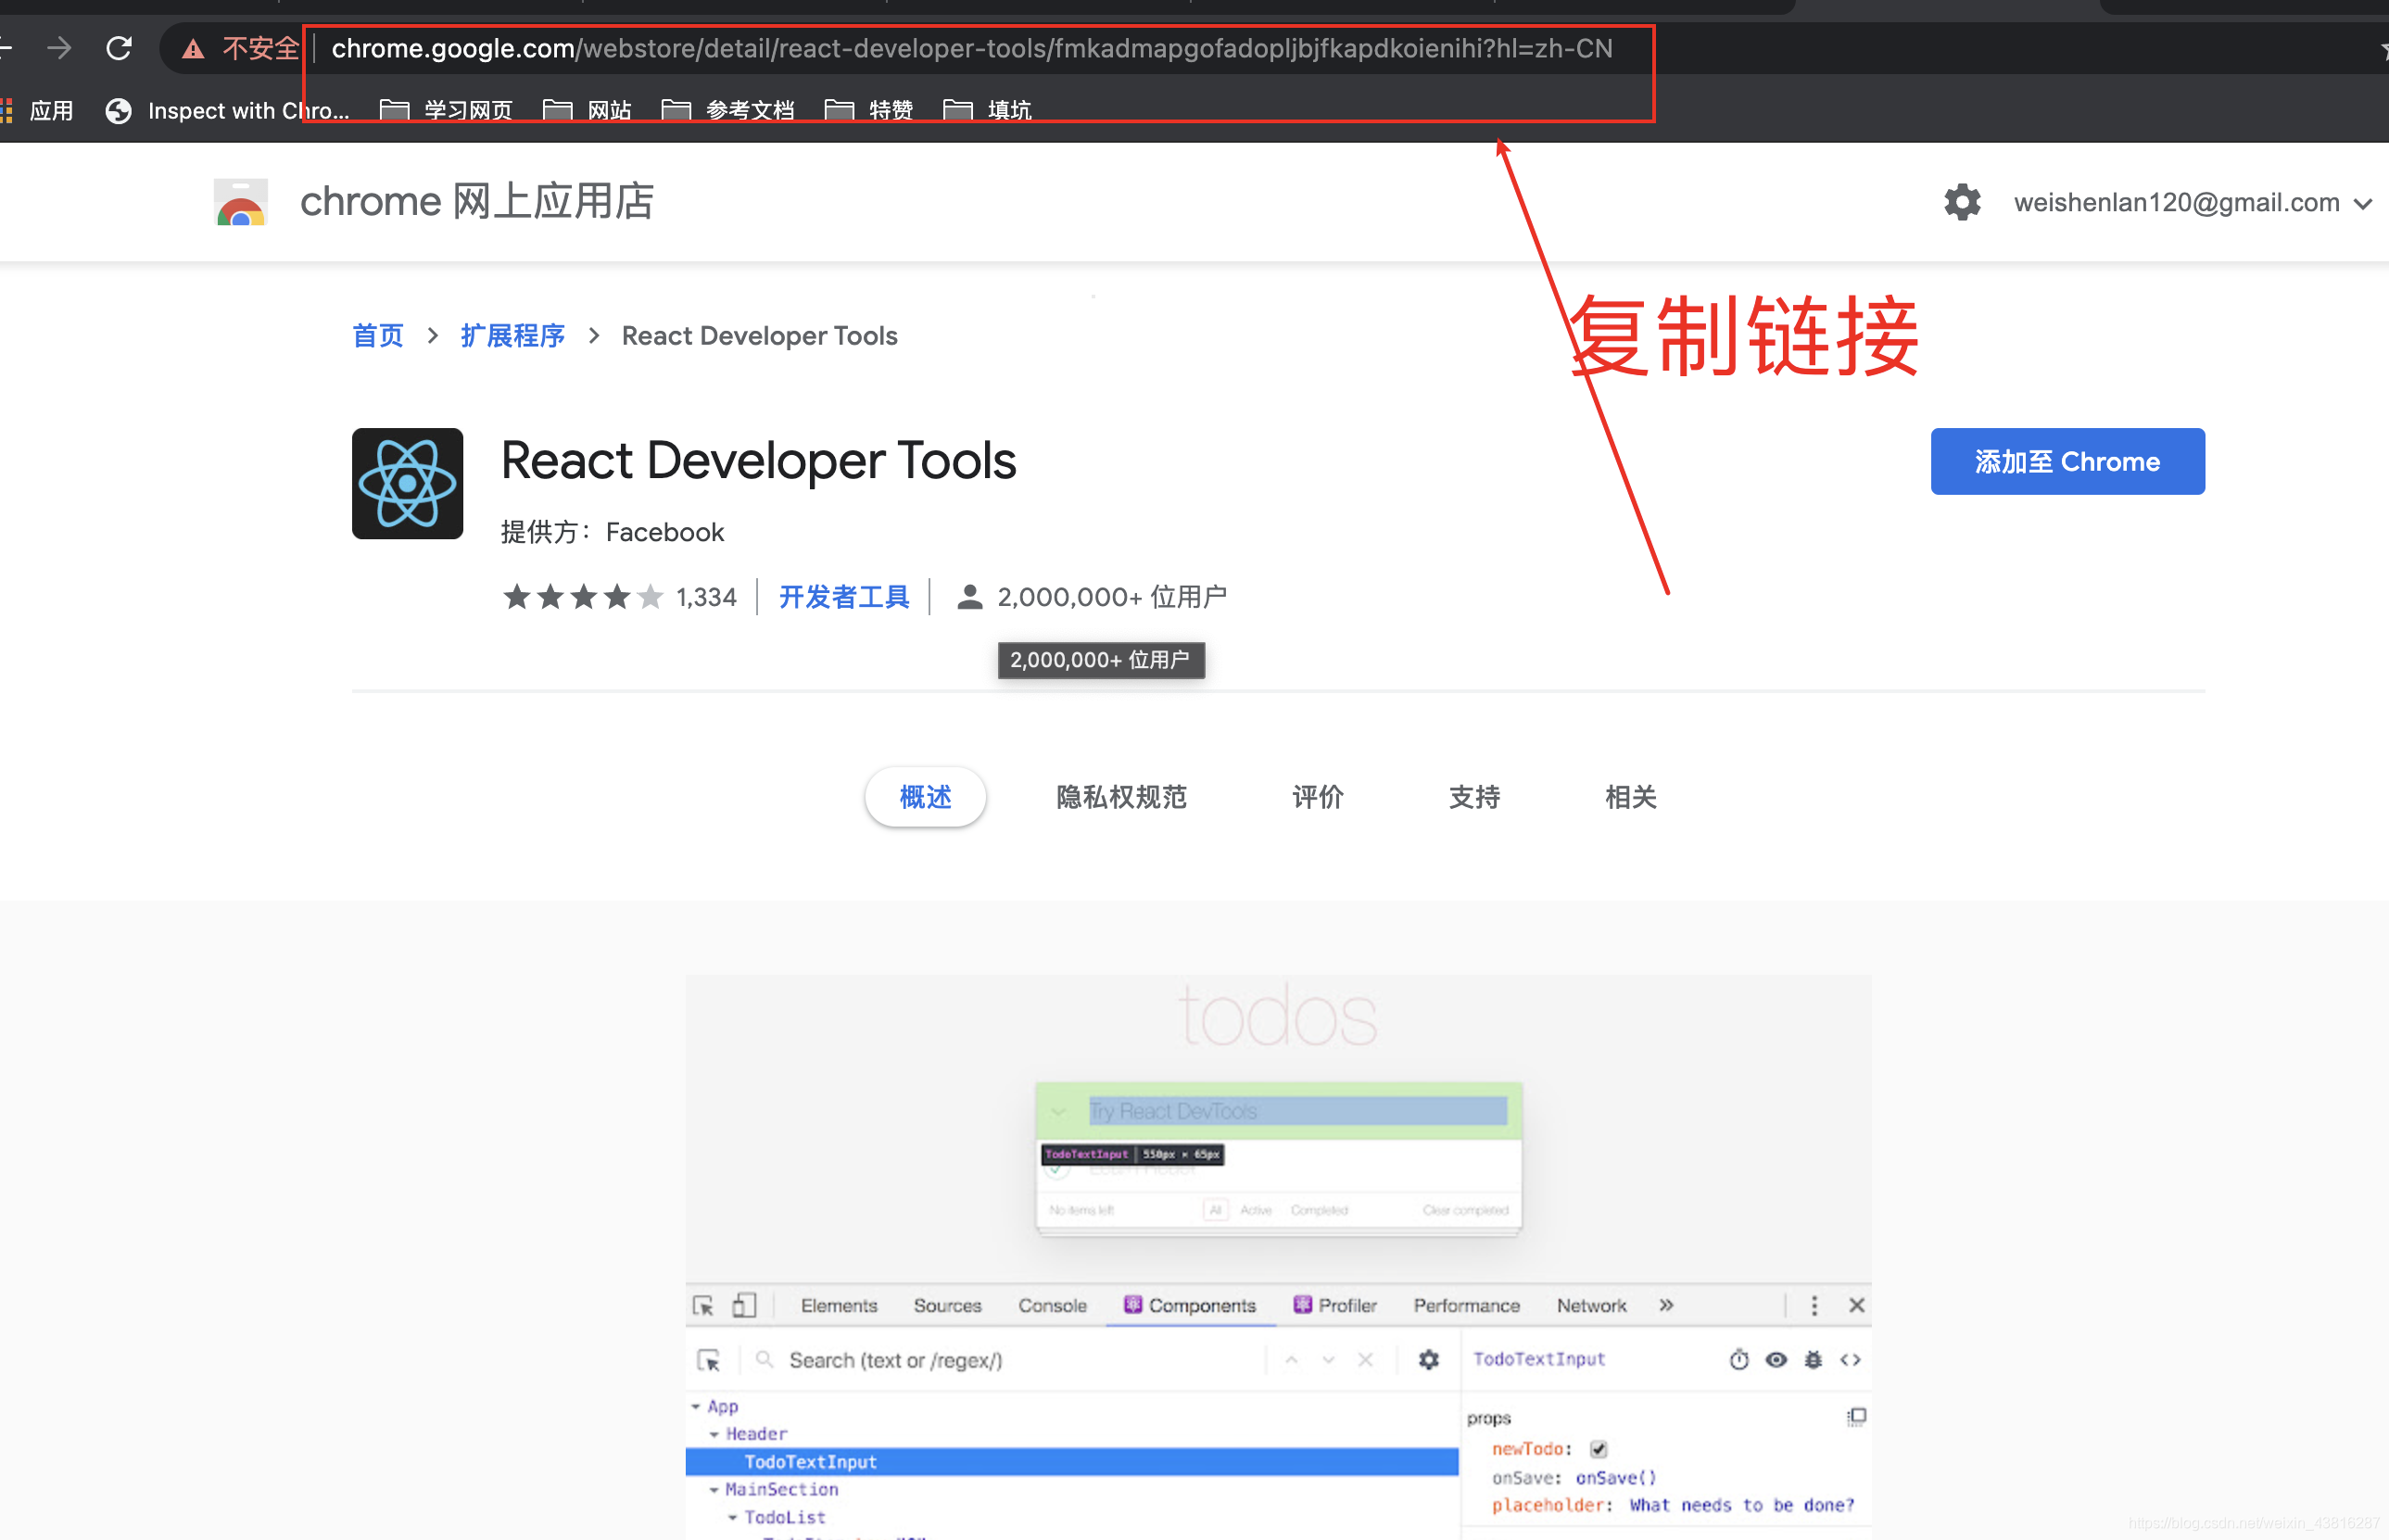This screenshot has width=2389, height=1540.
Task: Click the suspend stopwatch icon for TodoTextInput
Action: [x=1739, y=1360]
